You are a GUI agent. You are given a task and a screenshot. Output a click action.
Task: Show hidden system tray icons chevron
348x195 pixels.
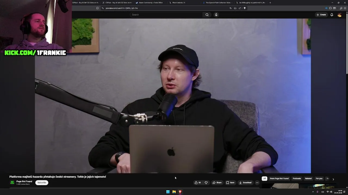(313, 192)
